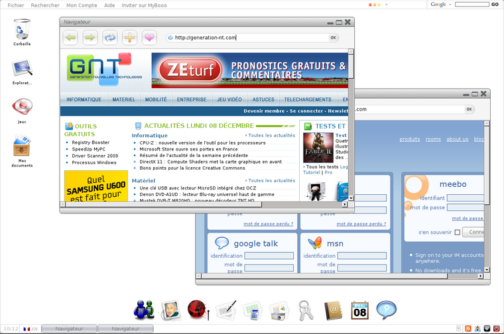Click the Fable II test thumbnail
504x334 pixels.
(x=318, y=148)
